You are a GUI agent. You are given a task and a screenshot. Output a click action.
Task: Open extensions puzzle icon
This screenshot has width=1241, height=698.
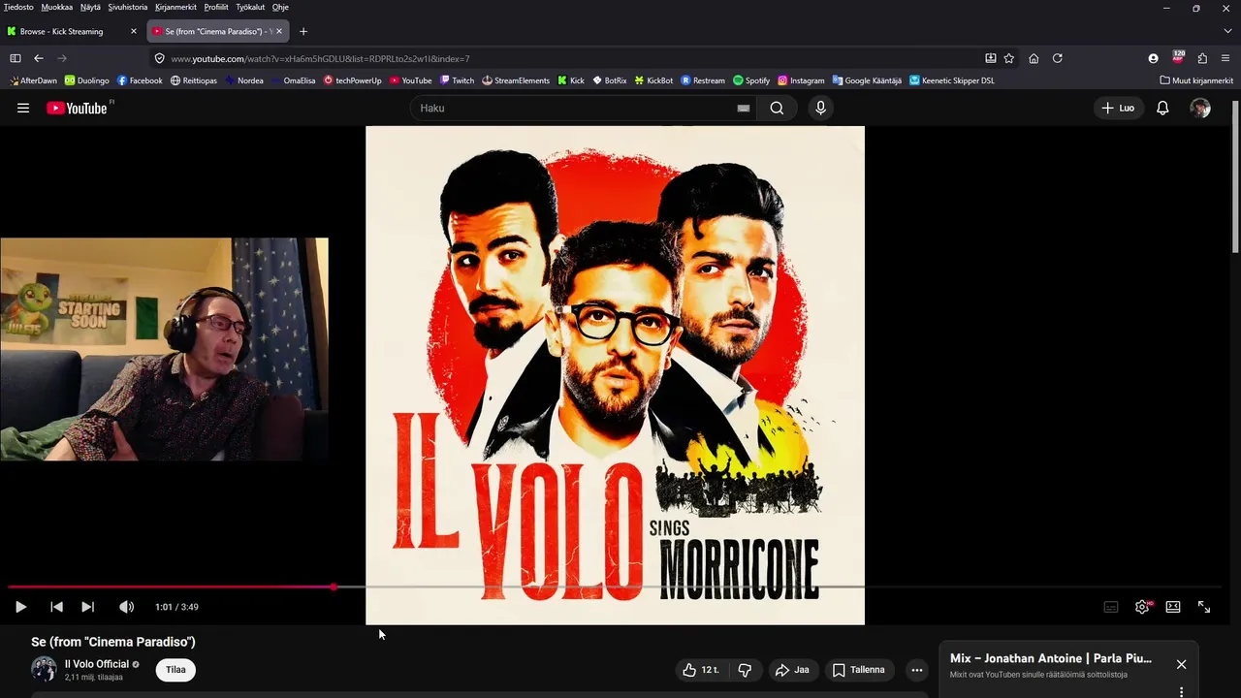(x=1202, y=58)
